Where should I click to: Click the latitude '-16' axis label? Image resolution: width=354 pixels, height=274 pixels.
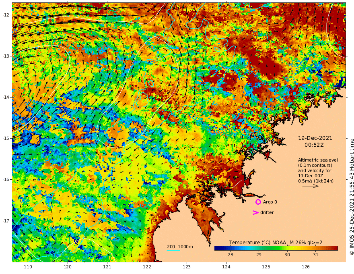tap(6, 179)
